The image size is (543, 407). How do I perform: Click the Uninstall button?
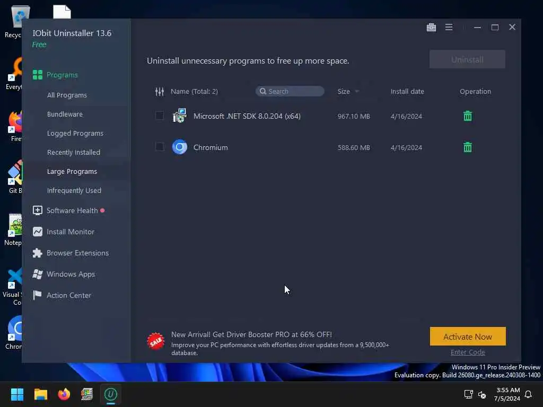(467, 59)
